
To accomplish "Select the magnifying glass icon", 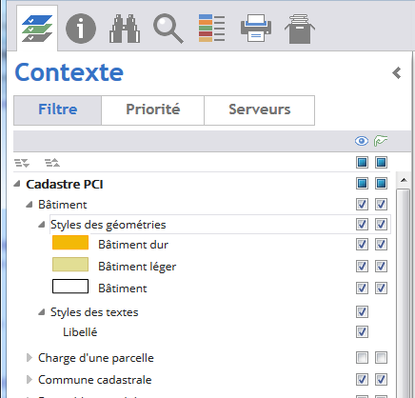I will [168, 29].
